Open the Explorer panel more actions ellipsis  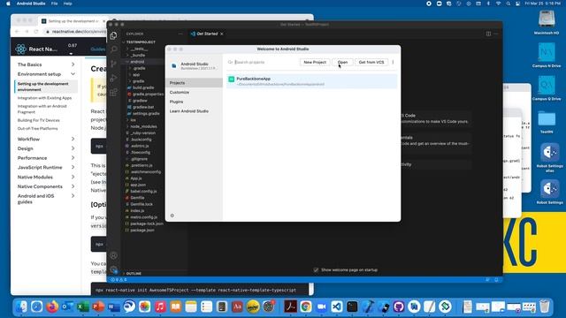[x=180, y=34]
